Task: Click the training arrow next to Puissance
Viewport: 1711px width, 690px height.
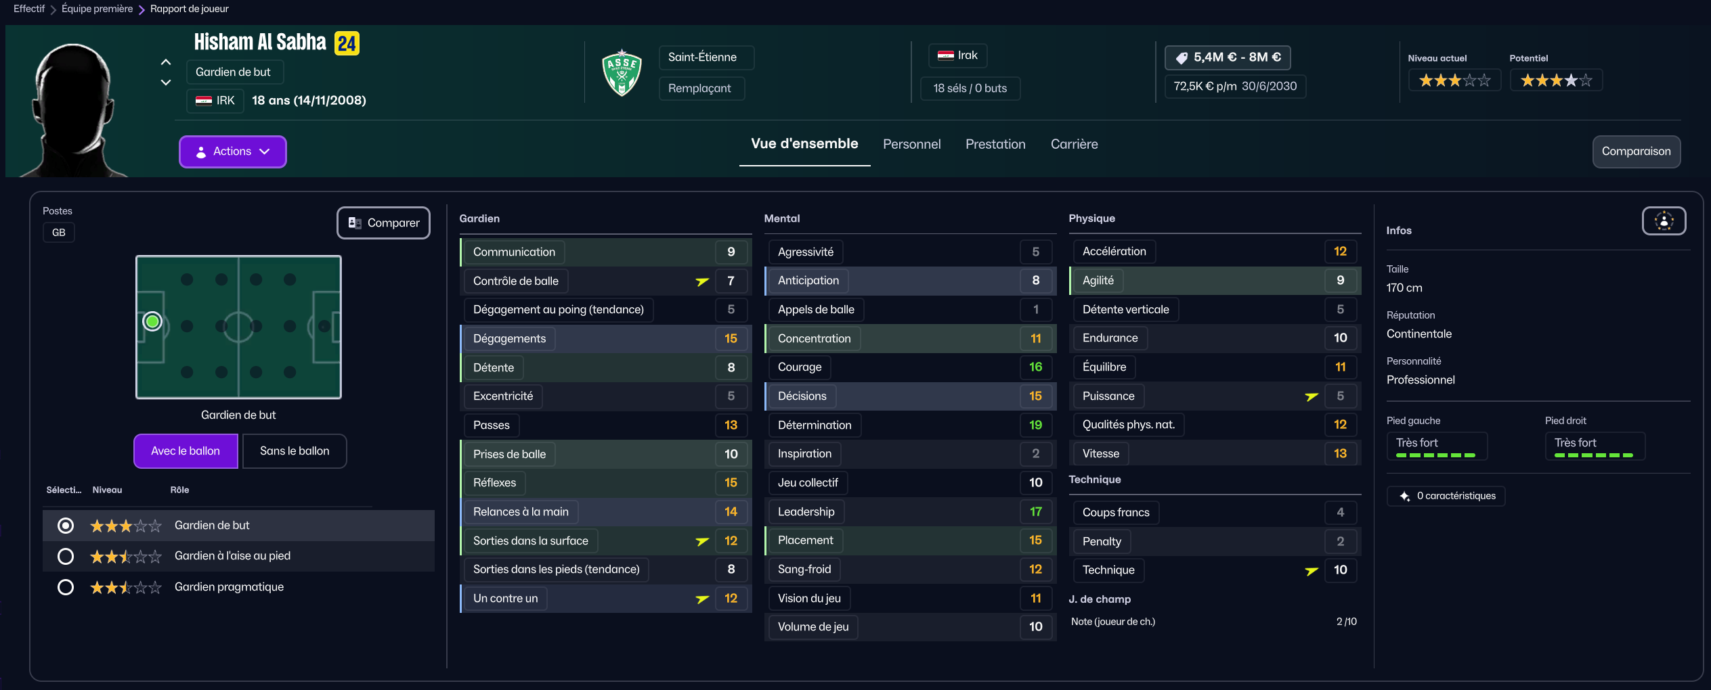Action: point(1312,396)
